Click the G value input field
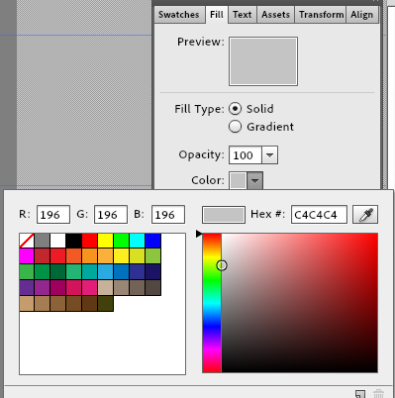 point(111,215)
